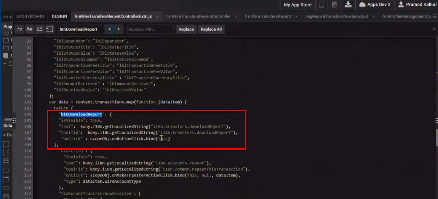The image size is (438, 199).
Task: Open the mobile device preview icon
Action: 321,5
